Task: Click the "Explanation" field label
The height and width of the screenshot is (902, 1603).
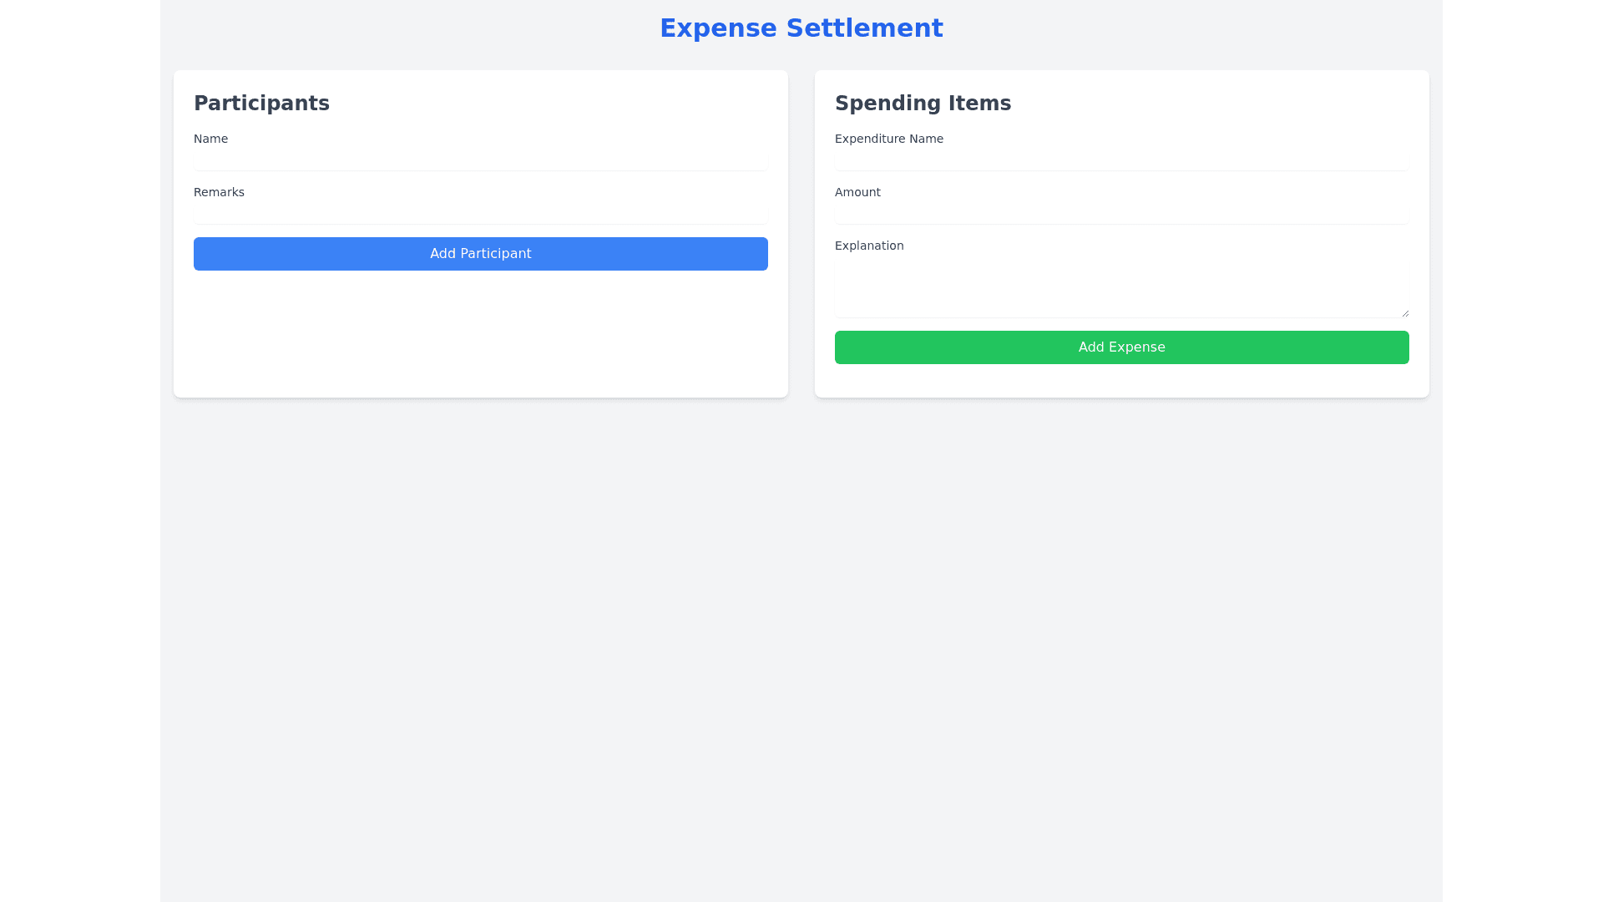Action: [869, 246]
